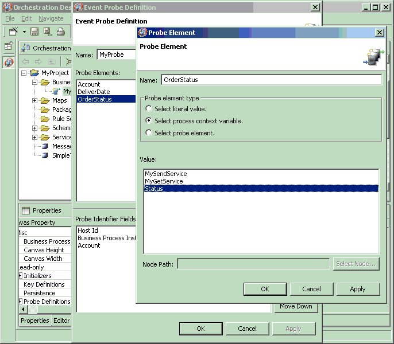This screenshot has height=344, width=394.
Task: Expand the Schemas folder node
Action: pyautogui.click(x=35, y=128)
